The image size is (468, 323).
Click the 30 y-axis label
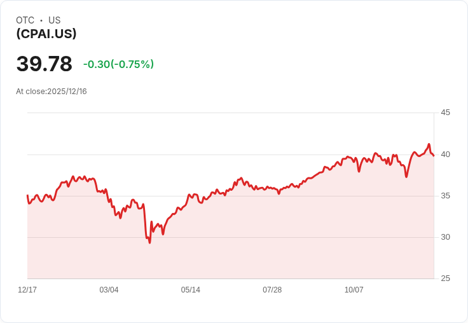point(445,237)
